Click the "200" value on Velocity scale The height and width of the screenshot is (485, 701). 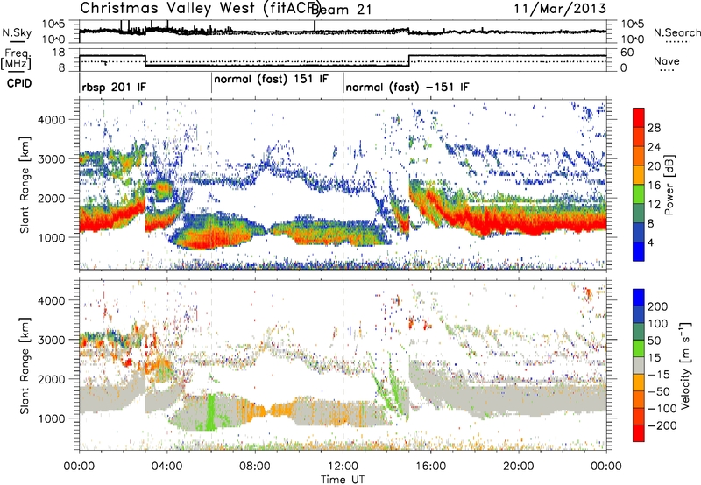click(x=658, y=306)
